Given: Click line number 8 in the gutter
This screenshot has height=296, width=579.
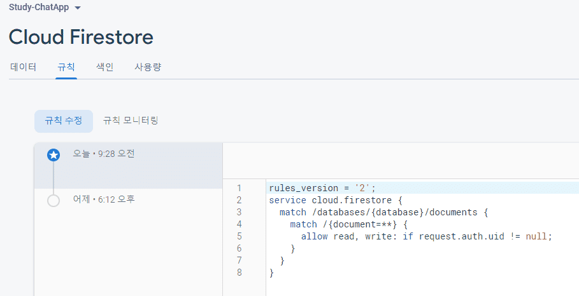Looking at the screenshot, I should click(239, 272).
